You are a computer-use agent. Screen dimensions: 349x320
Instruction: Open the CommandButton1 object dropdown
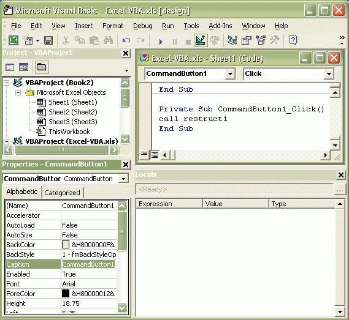click(x=231, y=74)
